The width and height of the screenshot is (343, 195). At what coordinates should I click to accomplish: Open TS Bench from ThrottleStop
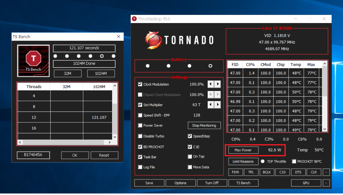243,183
